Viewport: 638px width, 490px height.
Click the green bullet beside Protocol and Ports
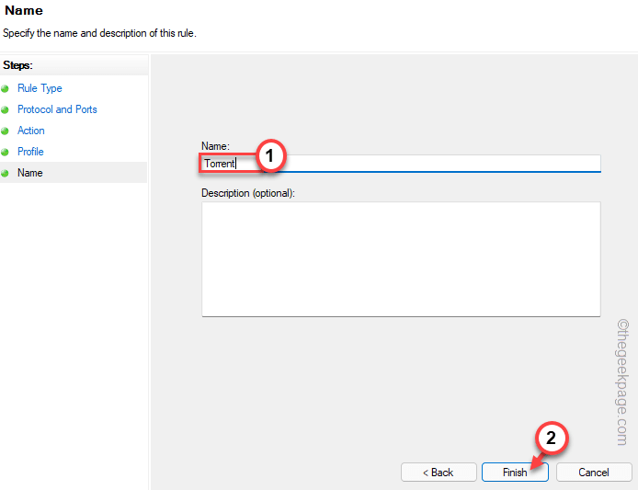(x=6, y=110)
